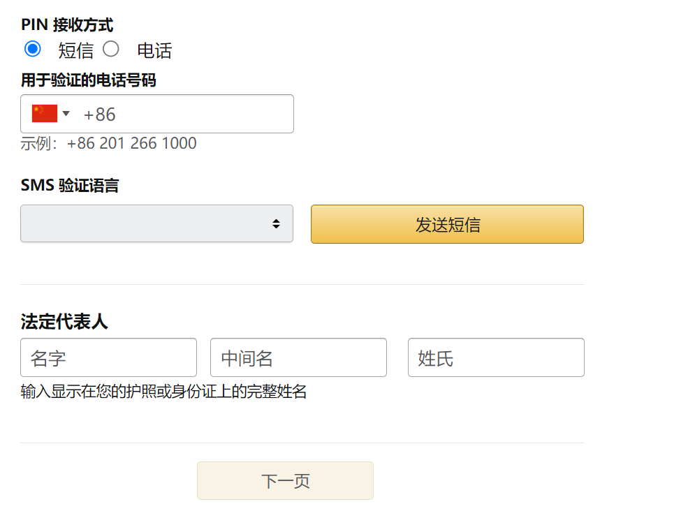This screenshot has width=681, height=518.
Task: Open country code dropdown arrow
Action: tap(66, 114)
